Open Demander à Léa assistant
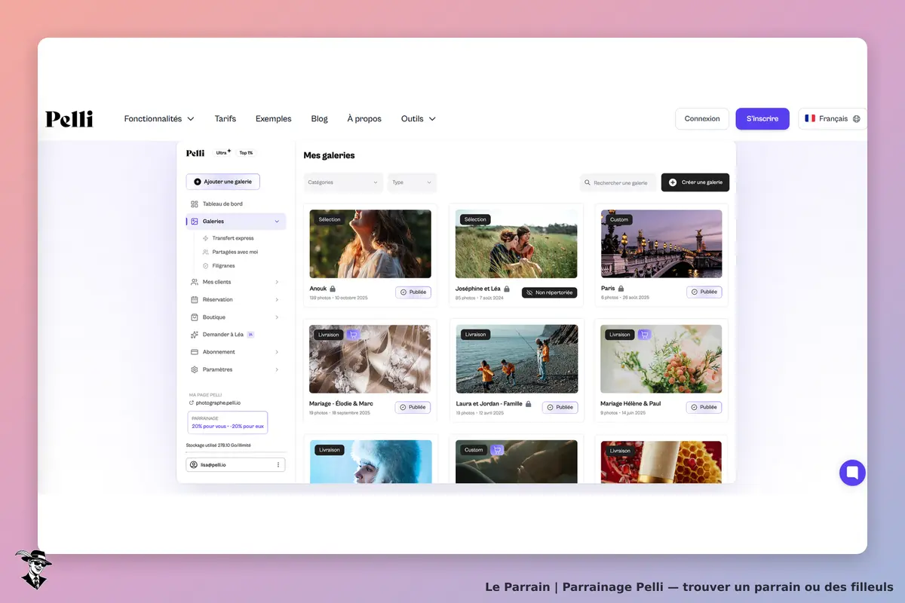Image resolution: width=905 pixels, height=603 pixels. point(222,335)
